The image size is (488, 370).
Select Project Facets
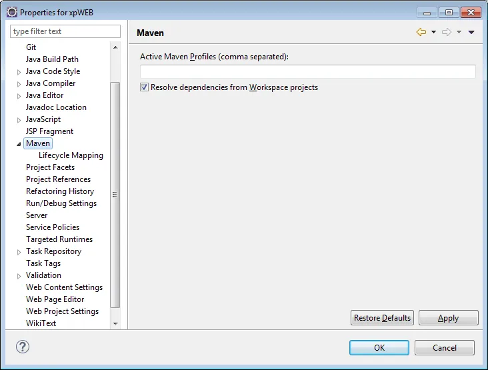[x=51, y=167]
